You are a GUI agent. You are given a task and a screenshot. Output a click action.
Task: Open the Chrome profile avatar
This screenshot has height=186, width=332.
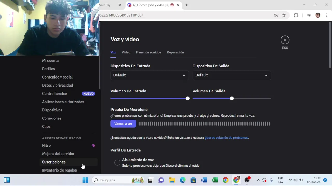coord(318,15)
